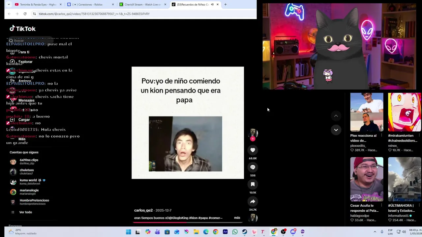Click the Chrome address bar URL
The height and width of the screenshot is (237, 422).
94,14
